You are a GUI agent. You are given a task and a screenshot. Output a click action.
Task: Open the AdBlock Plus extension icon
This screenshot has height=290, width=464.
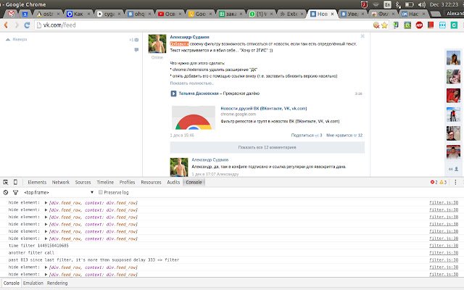tap(419, 25)
